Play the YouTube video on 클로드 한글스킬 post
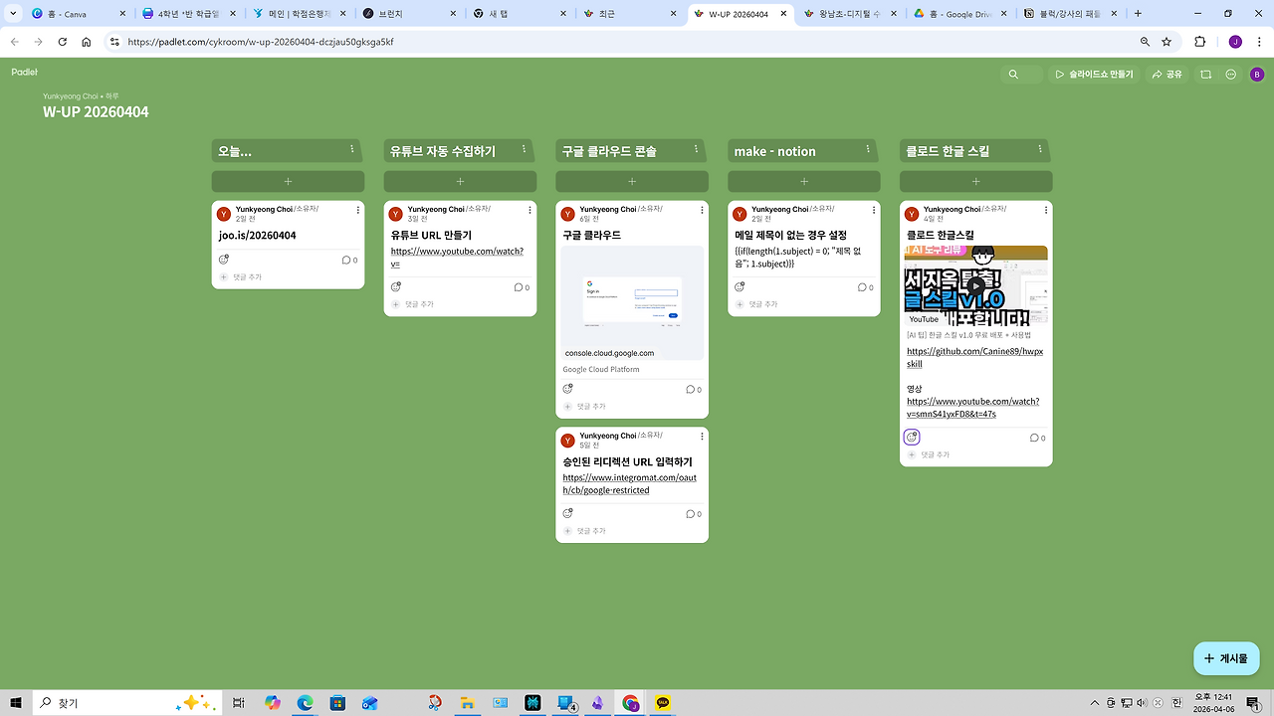Screen dimensions: 1274x716 (x=975, y=286)
